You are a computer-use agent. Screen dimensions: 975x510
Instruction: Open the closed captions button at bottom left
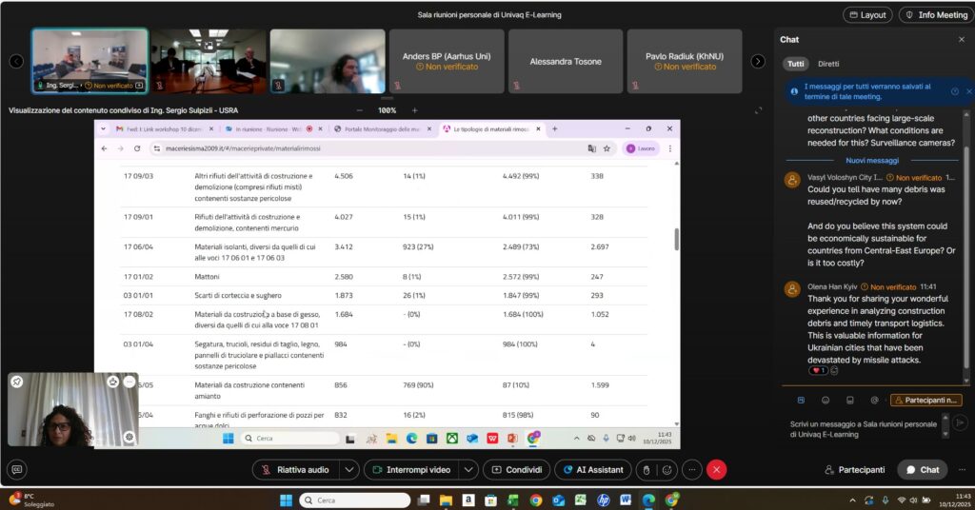click(17, 469)
